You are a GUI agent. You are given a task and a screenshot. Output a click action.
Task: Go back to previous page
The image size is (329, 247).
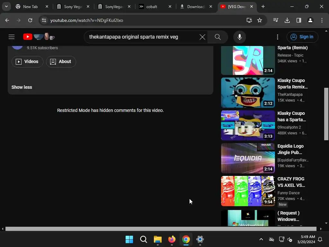point(7,20)
